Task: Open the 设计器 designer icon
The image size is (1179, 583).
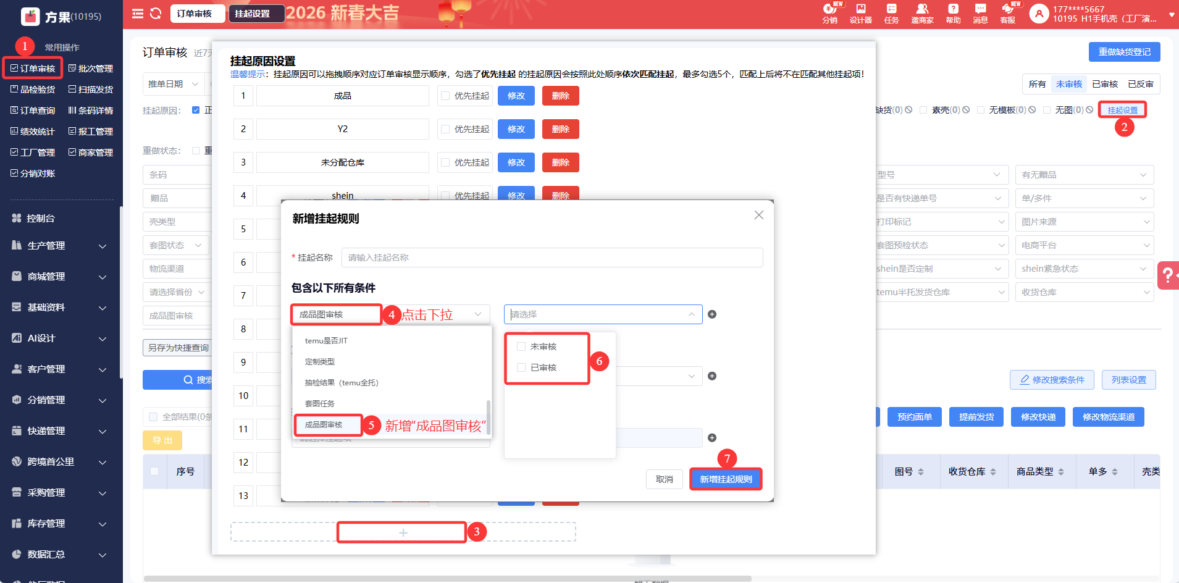Action: [x=860, y=13]
